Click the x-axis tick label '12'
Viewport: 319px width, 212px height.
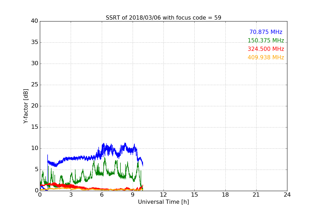(163, 195)
